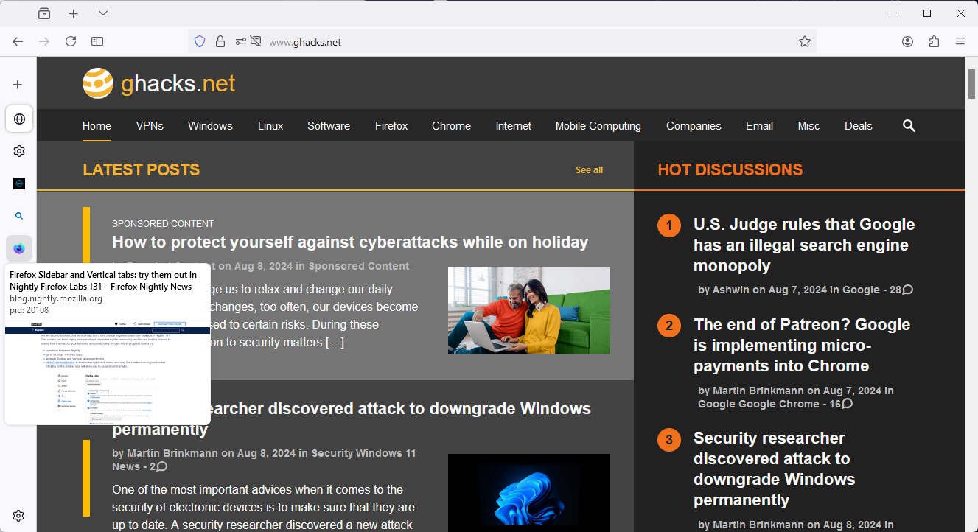Click the 'Sponsored Content' category link
The image size is (978, 532).
click(359, 266)
